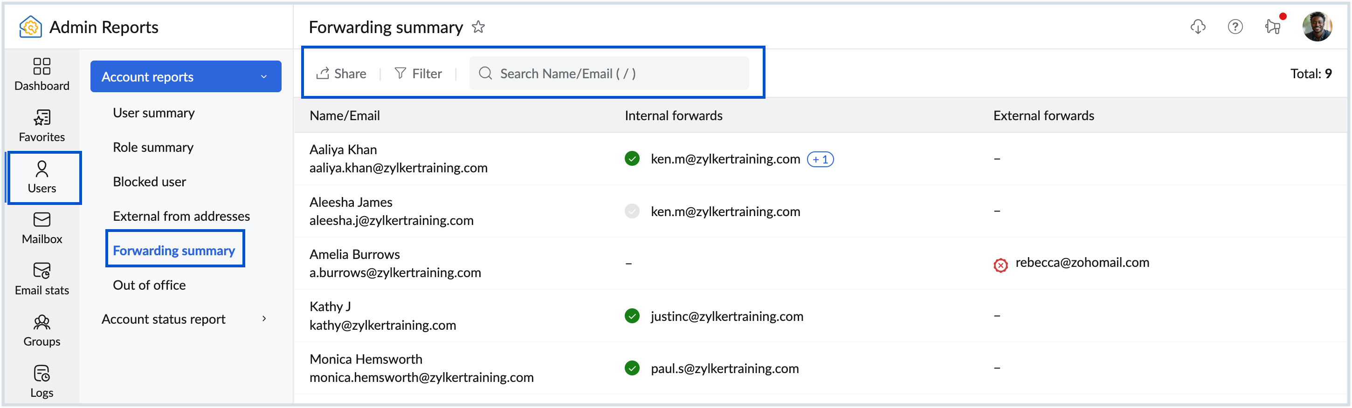Open the Out of office report
This screenshot has width=1352, height=408.
pyautogui.click(x=150, y=285)
